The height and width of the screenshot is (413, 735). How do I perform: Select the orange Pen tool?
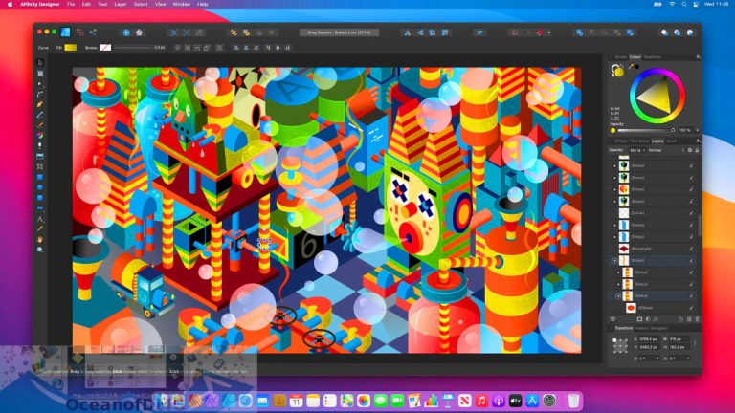[40, 104]
